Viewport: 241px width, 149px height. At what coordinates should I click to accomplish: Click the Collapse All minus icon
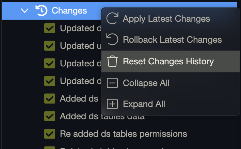tap(112, 83)
